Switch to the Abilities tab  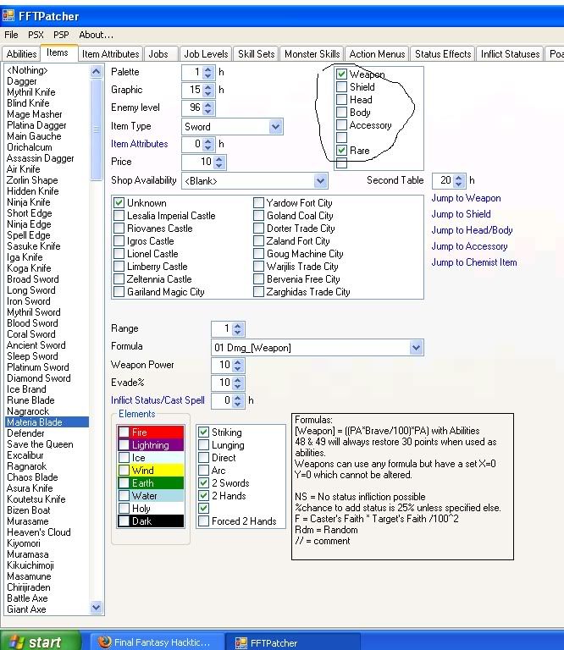(x=21, y=54)
